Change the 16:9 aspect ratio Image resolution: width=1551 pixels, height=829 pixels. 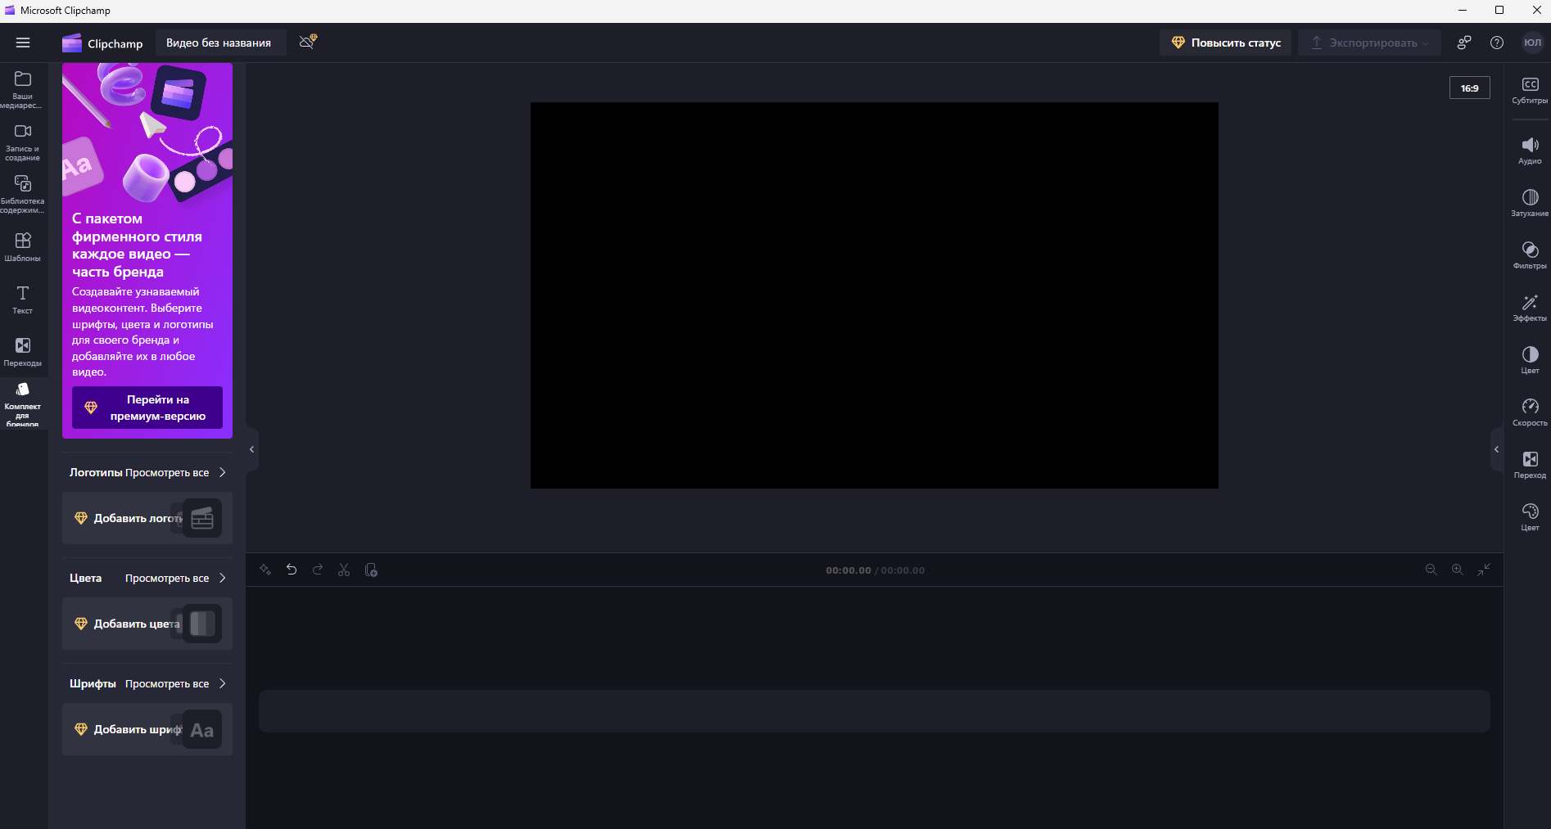click(1470, 88)
